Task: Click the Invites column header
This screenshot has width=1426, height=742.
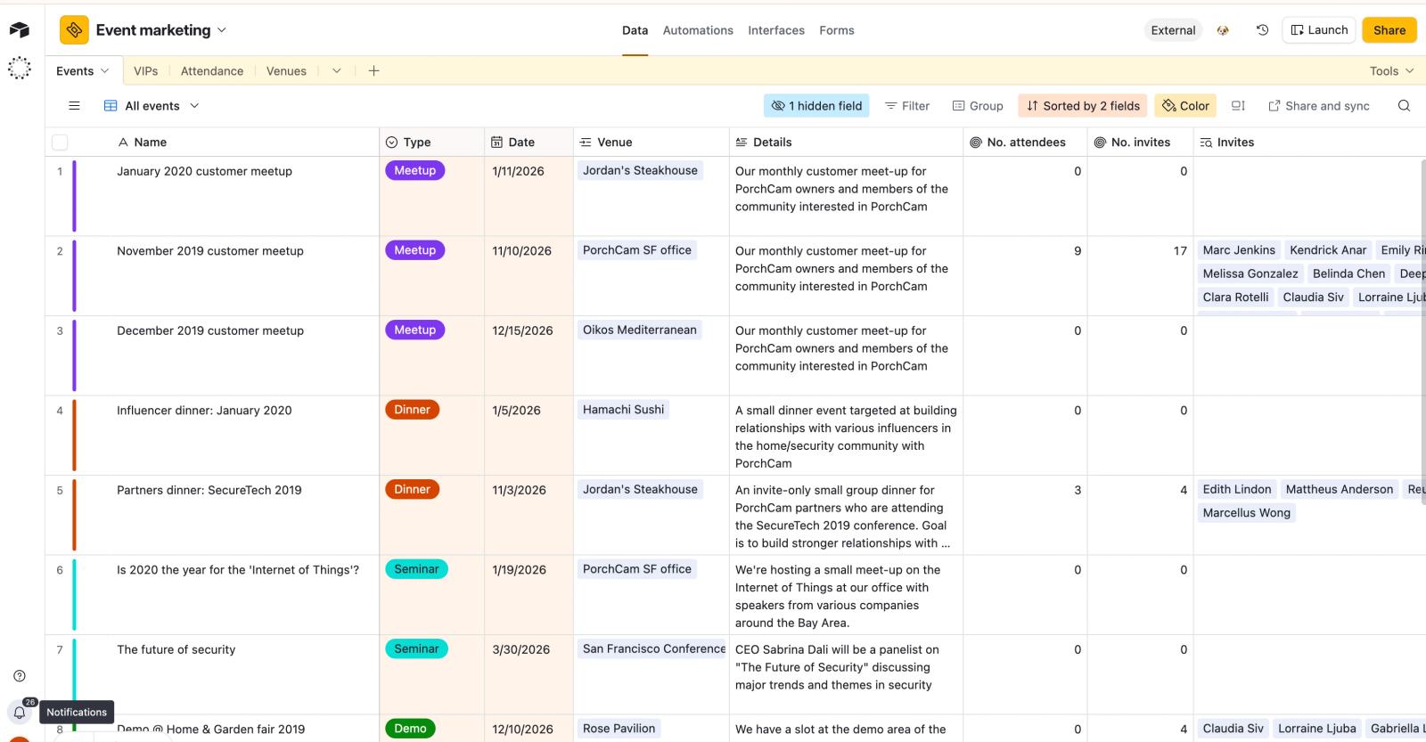Action: pyautogui.click(x=1309, y=143)
